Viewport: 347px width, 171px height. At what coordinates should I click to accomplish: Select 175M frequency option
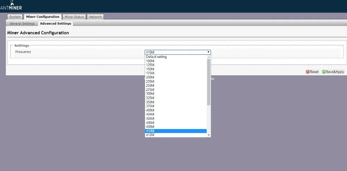[x=176, y=73]
